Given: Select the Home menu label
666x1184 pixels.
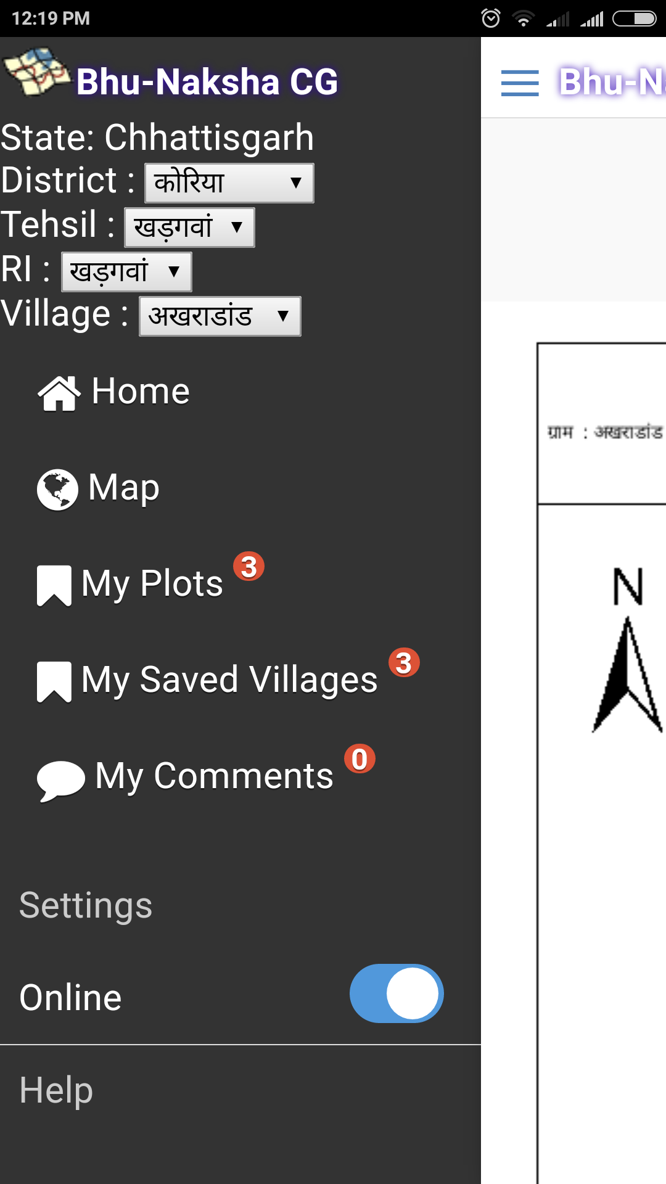Looking at the screenshot, I should point(141,391).
